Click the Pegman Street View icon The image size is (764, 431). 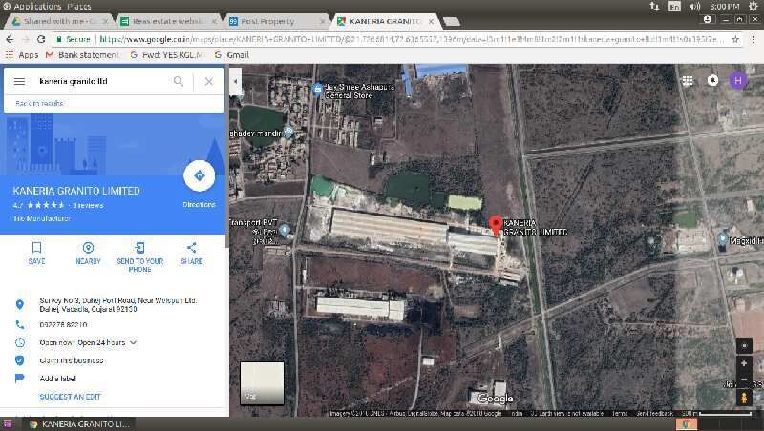click(744, 398)
